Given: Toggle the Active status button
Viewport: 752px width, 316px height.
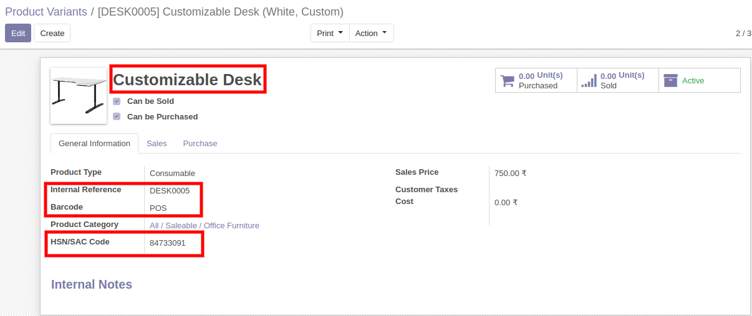Looking at the screenshot, I should tap(700, 80).
